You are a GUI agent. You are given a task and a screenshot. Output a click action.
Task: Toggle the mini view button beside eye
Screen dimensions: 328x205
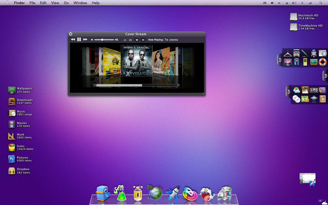[x=143, y=40]
